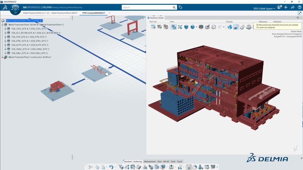Switch to the Tools toolbar tab
Screen dimensions: 303x170
point(173,161)
